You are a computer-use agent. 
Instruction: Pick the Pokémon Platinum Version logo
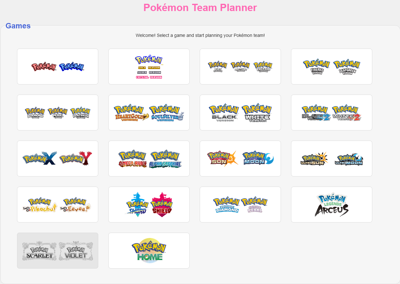[x=80, y=113]
